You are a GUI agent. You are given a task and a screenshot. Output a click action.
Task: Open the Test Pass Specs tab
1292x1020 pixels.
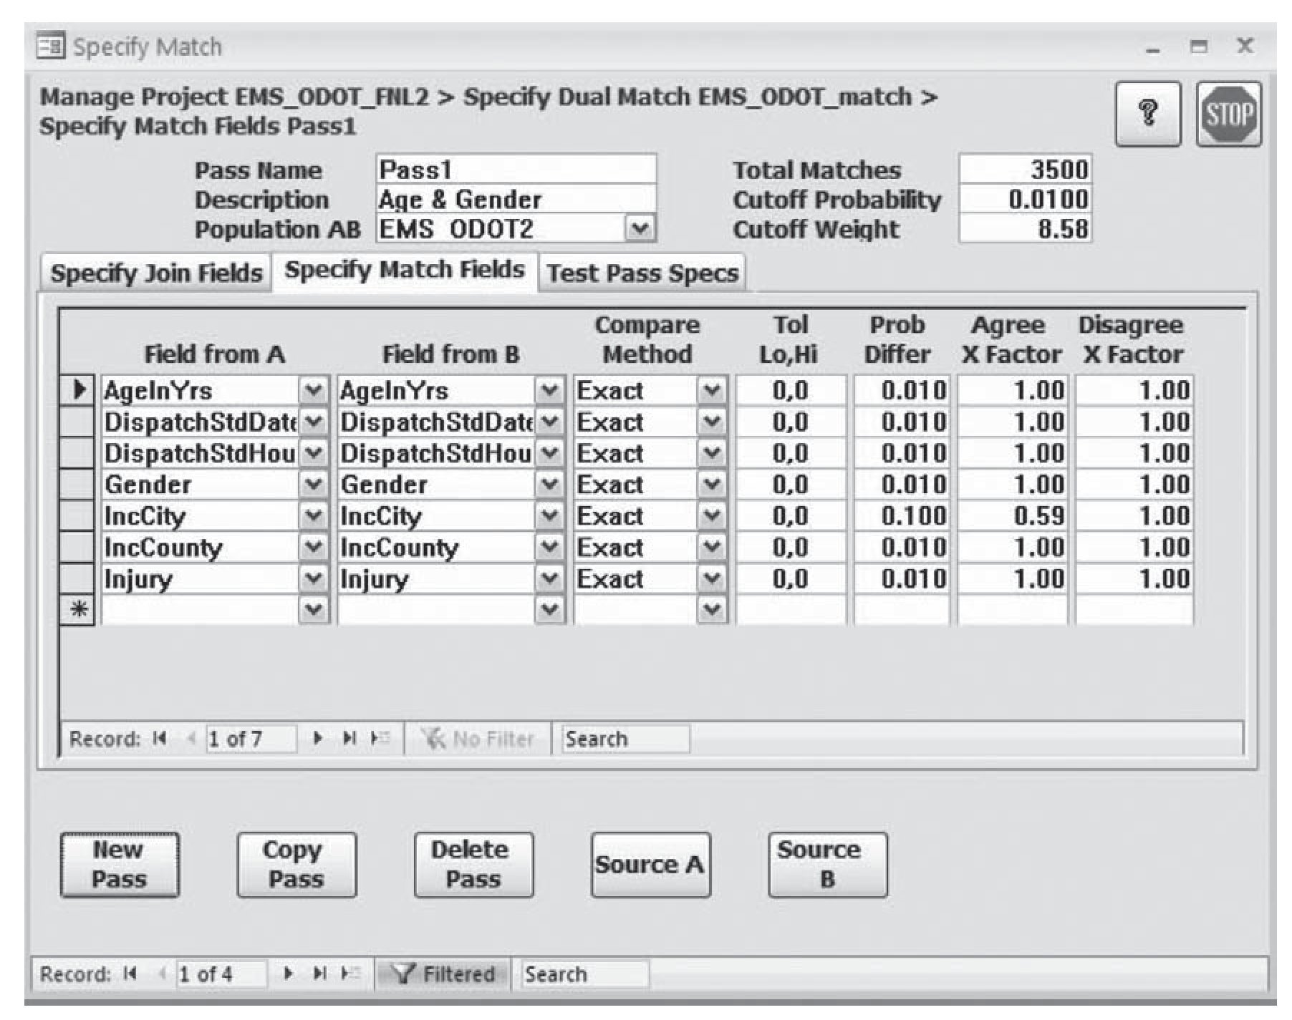[642, 273]
